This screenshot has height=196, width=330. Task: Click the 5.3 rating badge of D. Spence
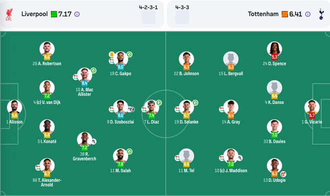click(x=274, y=57)
